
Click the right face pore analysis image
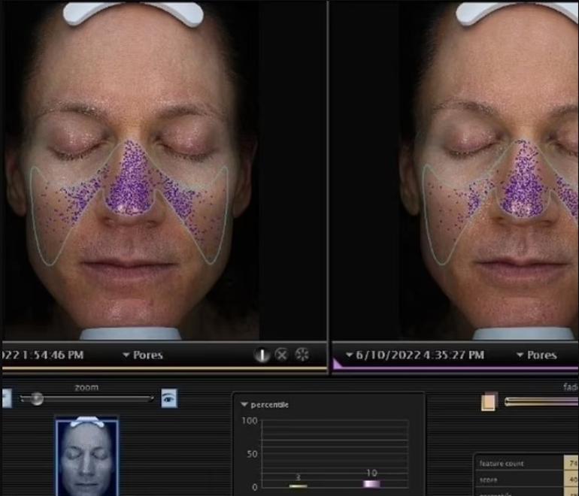tap(489, 173)
